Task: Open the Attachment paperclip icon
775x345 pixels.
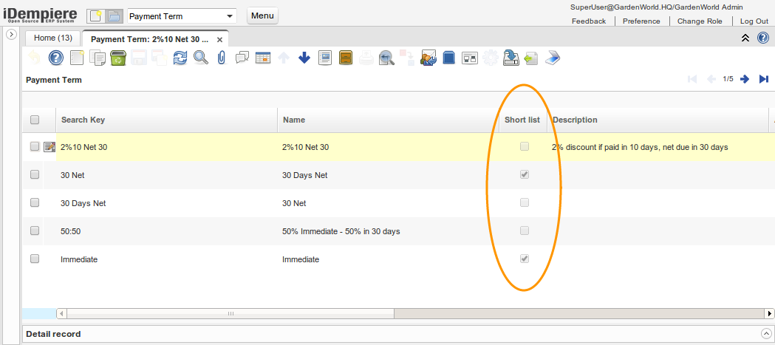Action: (x=221, y=58)
